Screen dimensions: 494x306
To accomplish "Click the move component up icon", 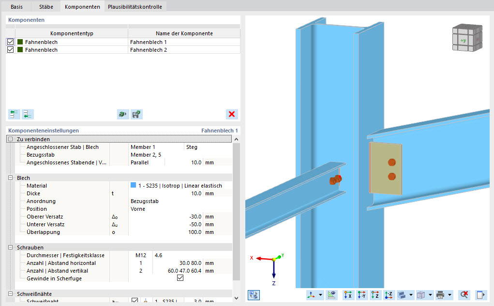I will pos(14,114).
